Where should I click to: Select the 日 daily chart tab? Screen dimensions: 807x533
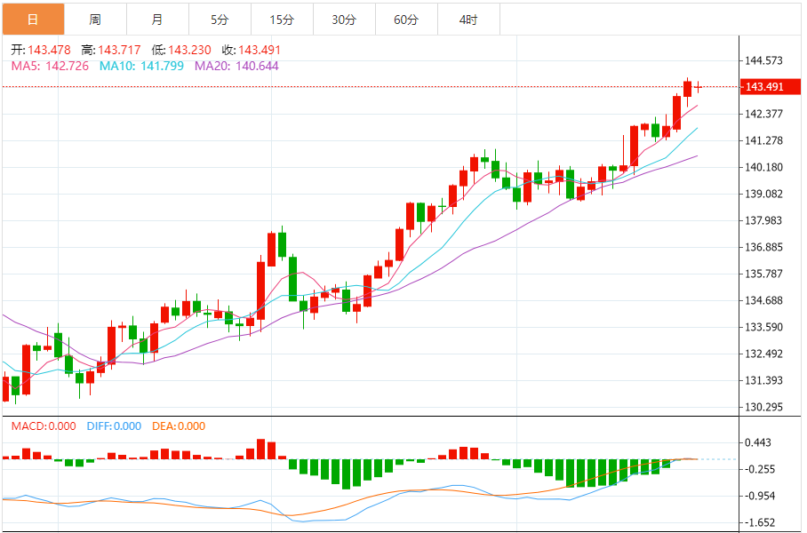33,19
